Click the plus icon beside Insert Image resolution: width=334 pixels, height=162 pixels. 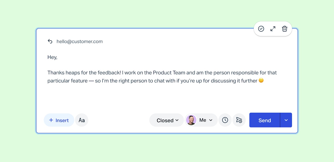51,120
